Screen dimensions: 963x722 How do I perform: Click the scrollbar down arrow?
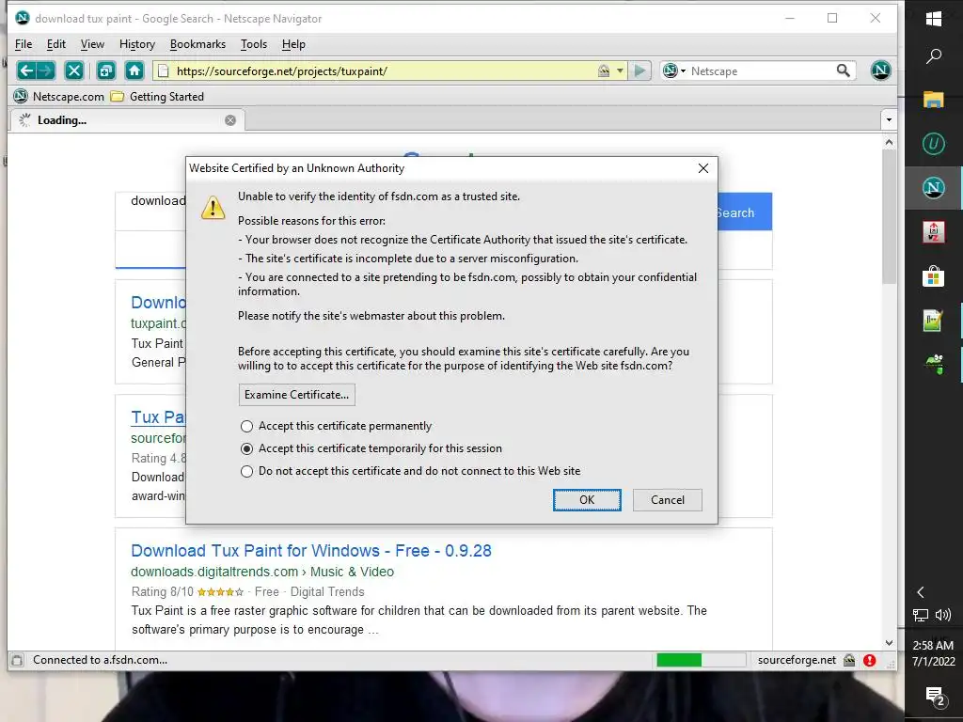pos(889,642)
